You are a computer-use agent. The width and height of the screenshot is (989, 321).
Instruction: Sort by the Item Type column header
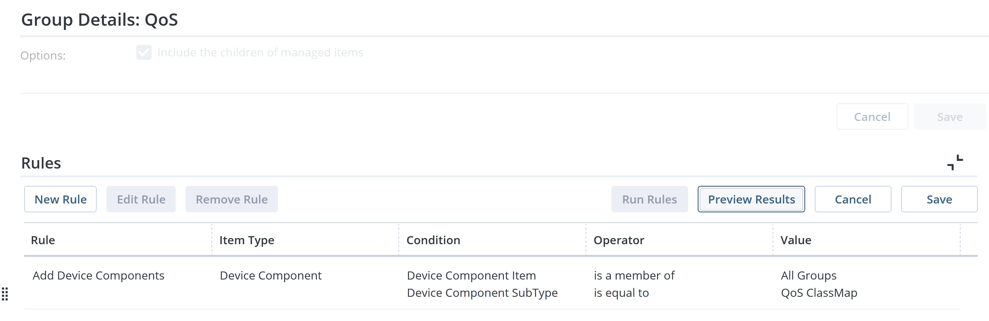[305, 240]
